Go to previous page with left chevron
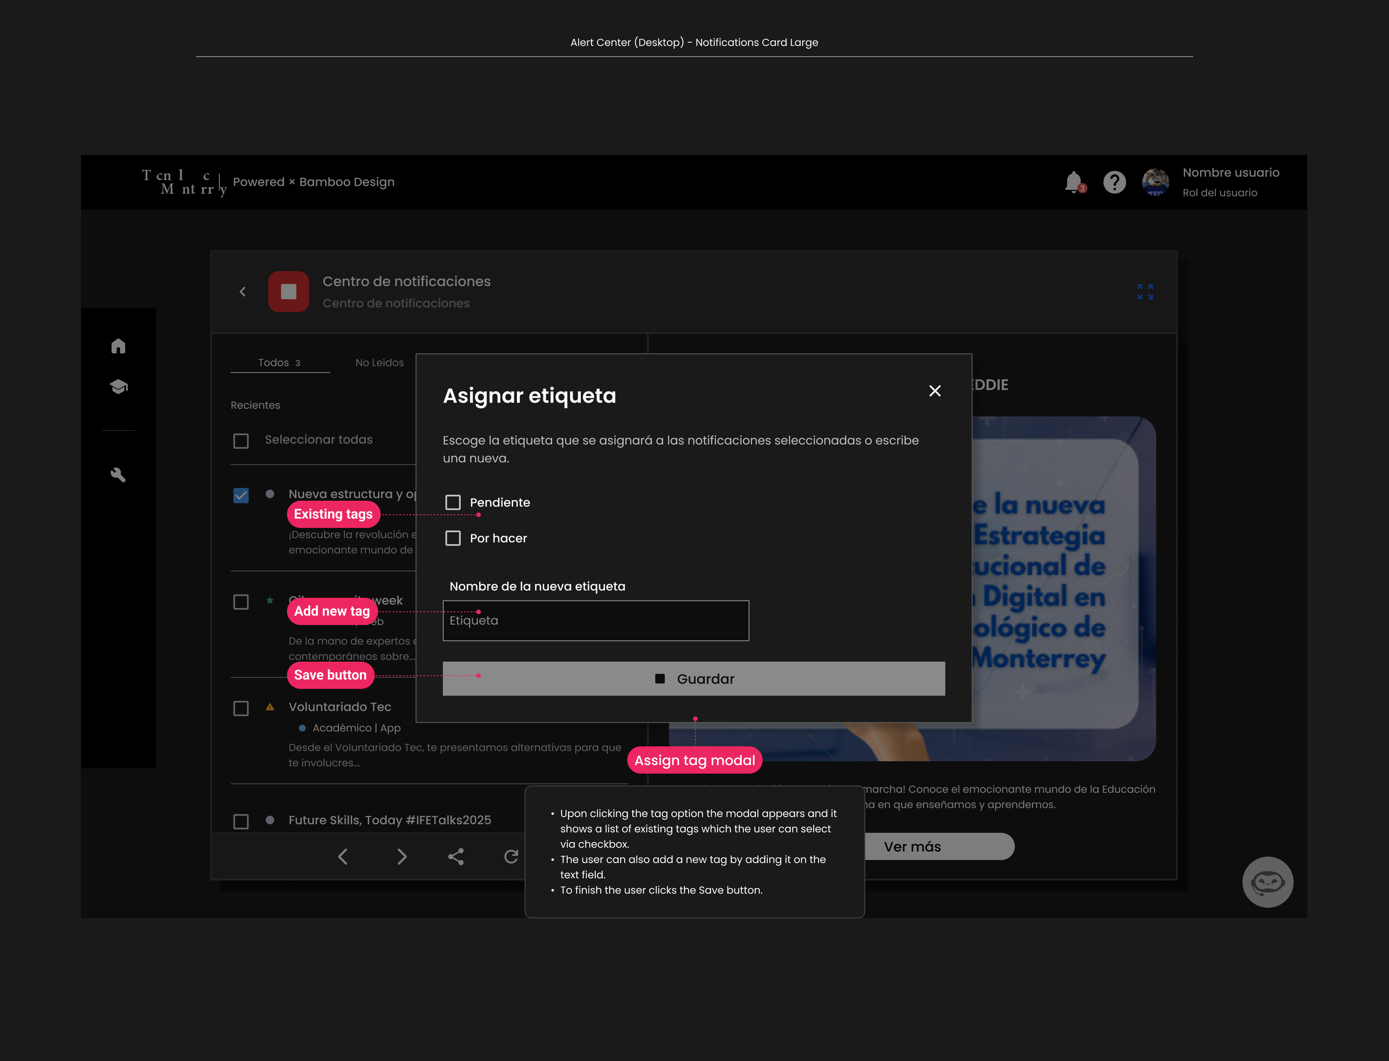Image resolution: width=1389 pixels, height=1061 pixels. point(343,857)
